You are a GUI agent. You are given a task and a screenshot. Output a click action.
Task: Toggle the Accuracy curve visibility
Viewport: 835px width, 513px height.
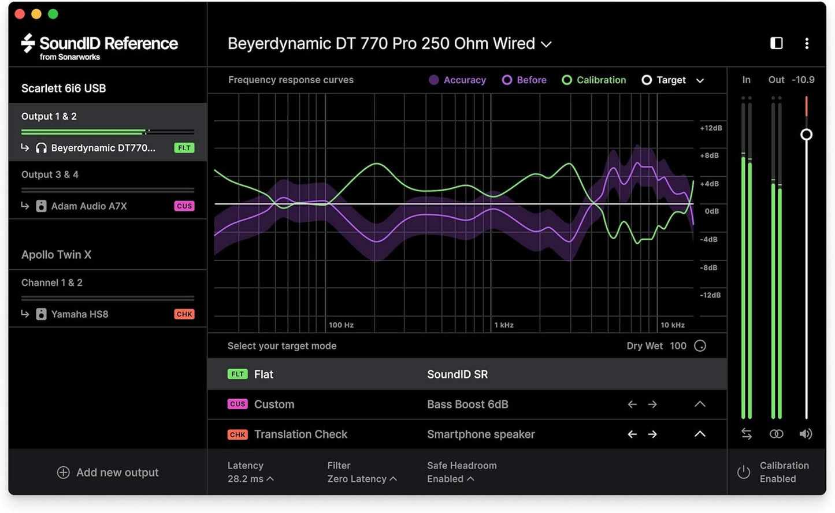pyautogui.click(x=457, y=80)
